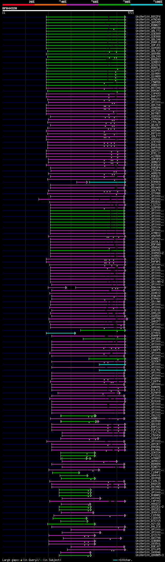Click the red ~20% identity legend segment
This screenshot has height=562, width=165.
click(x=19, y=5)
